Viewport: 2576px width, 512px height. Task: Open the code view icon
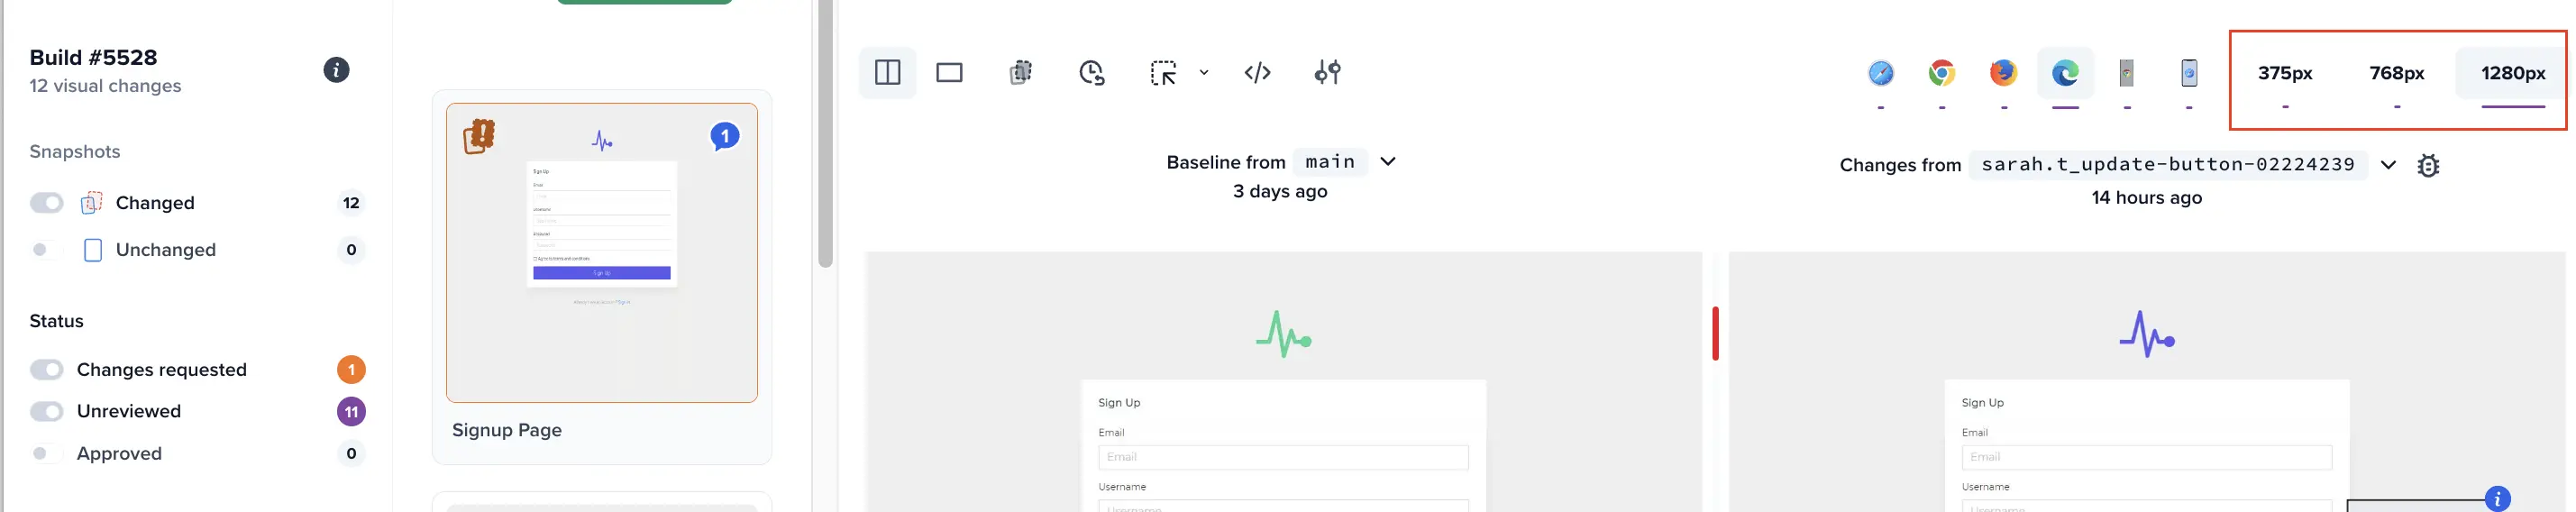point(1257,73)
